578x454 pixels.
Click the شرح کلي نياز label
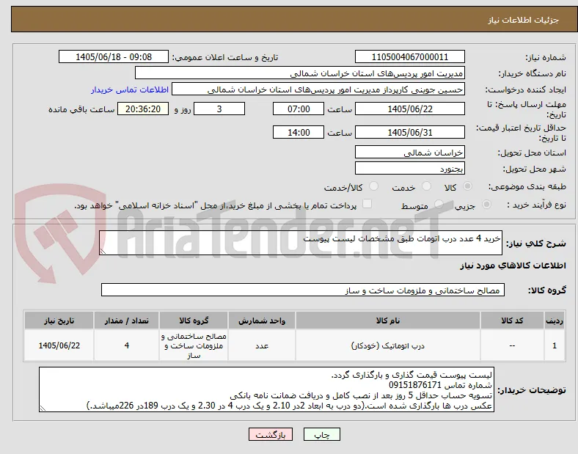tap(535, 244)
